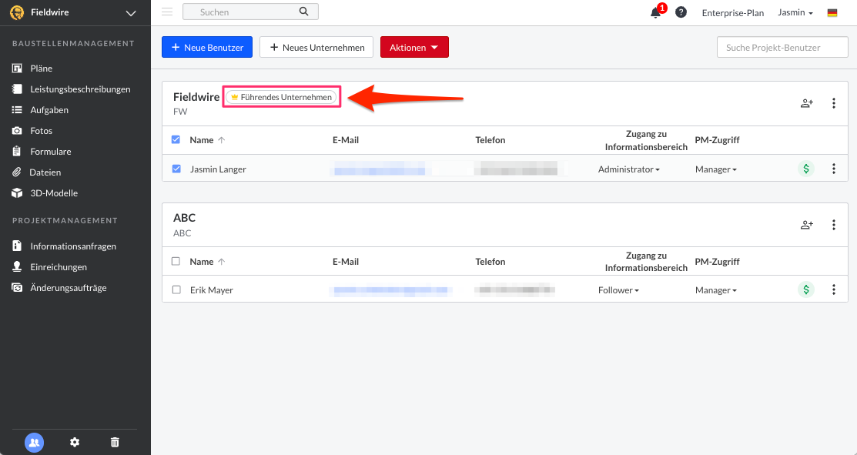Viewport: 857px width, 455px height.
Task: Open the Änderungsaufträge link
Action: [69, 287]
